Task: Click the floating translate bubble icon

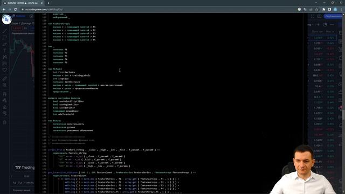Action: click(x=6, y=19)
